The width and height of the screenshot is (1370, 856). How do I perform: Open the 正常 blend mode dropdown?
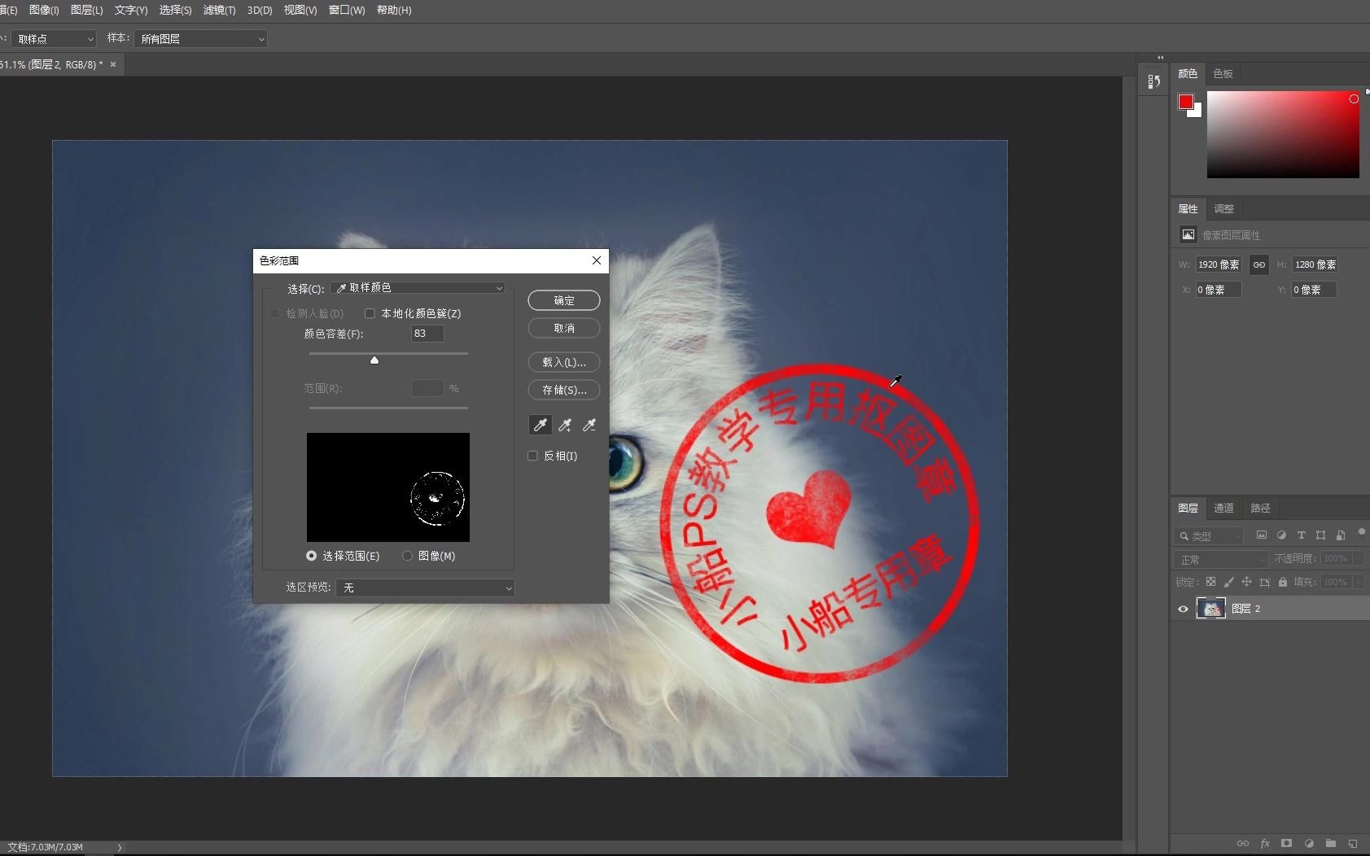[x=1221, y=559]
